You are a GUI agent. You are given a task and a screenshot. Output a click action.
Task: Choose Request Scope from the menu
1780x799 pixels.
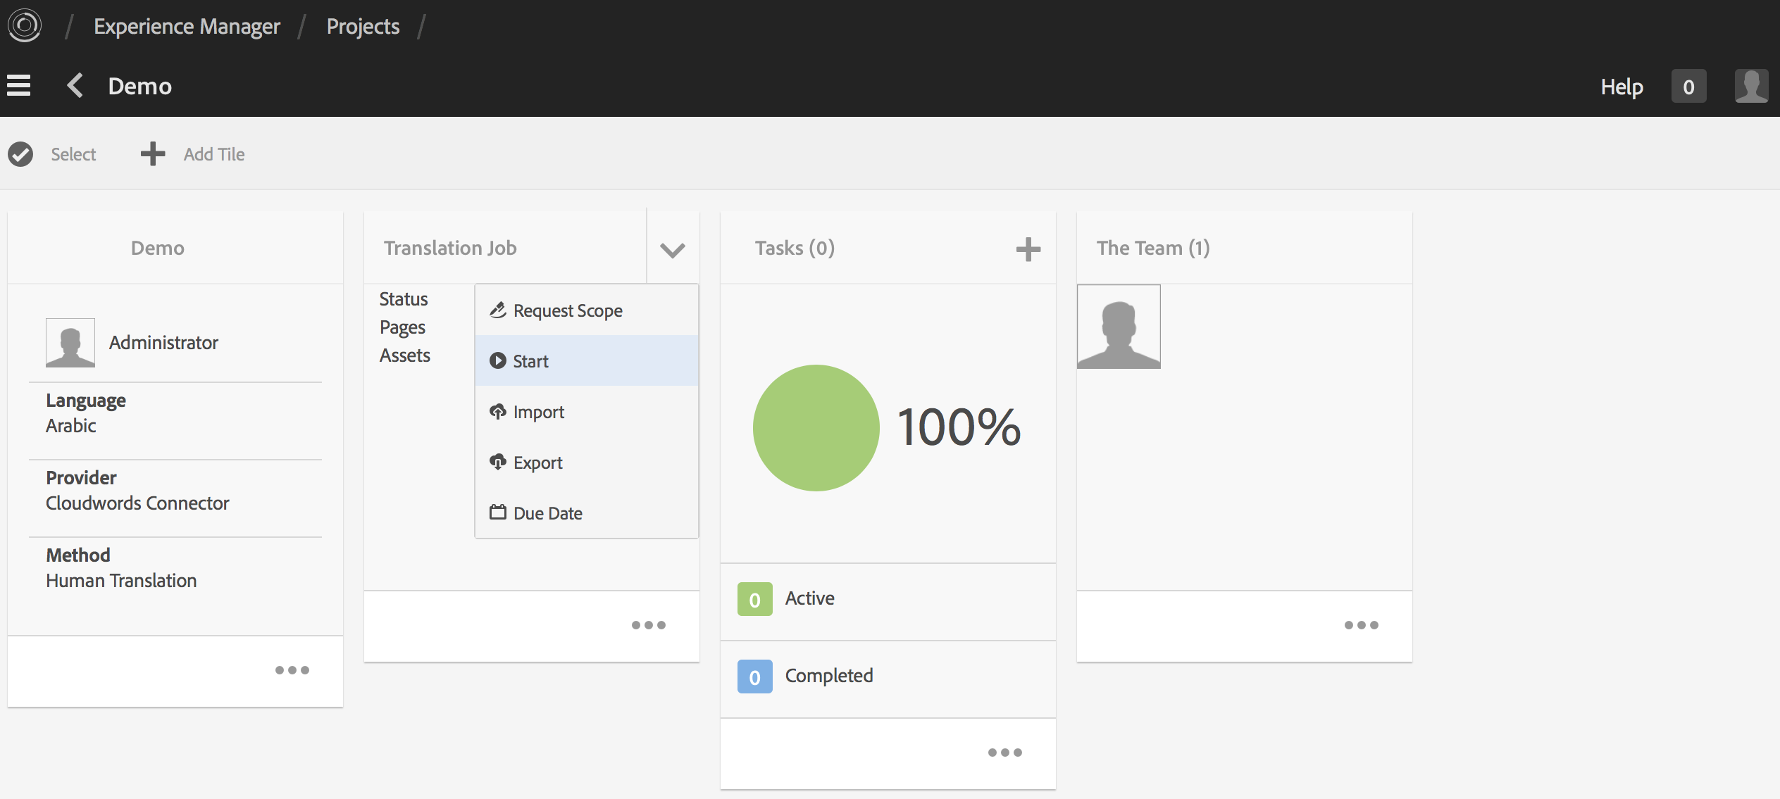pos(568,310)
